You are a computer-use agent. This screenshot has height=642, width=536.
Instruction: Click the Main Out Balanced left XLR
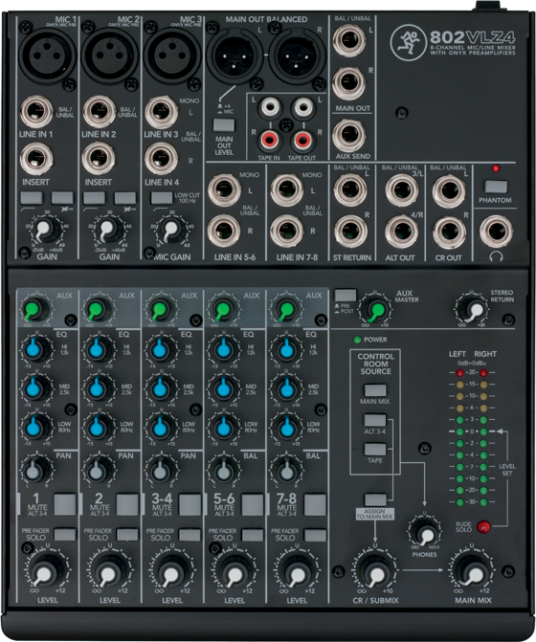tap(235, 54)
